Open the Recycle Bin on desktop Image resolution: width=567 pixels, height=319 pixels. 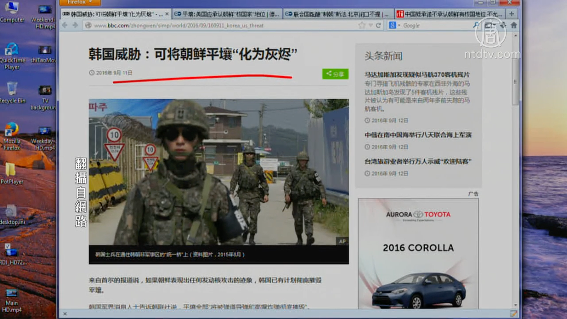pyautogui.click(x=12, y=93)
